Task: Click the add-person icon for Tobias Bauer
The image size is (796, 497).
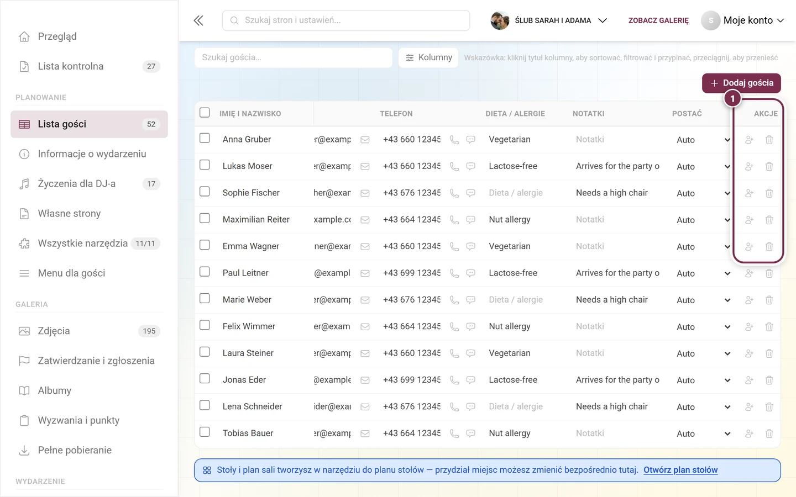Action: pos(749,433)
